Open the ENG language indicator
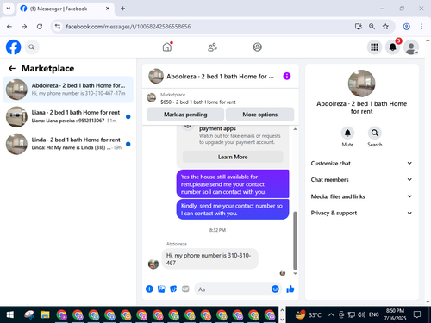 tap(373, 314)
